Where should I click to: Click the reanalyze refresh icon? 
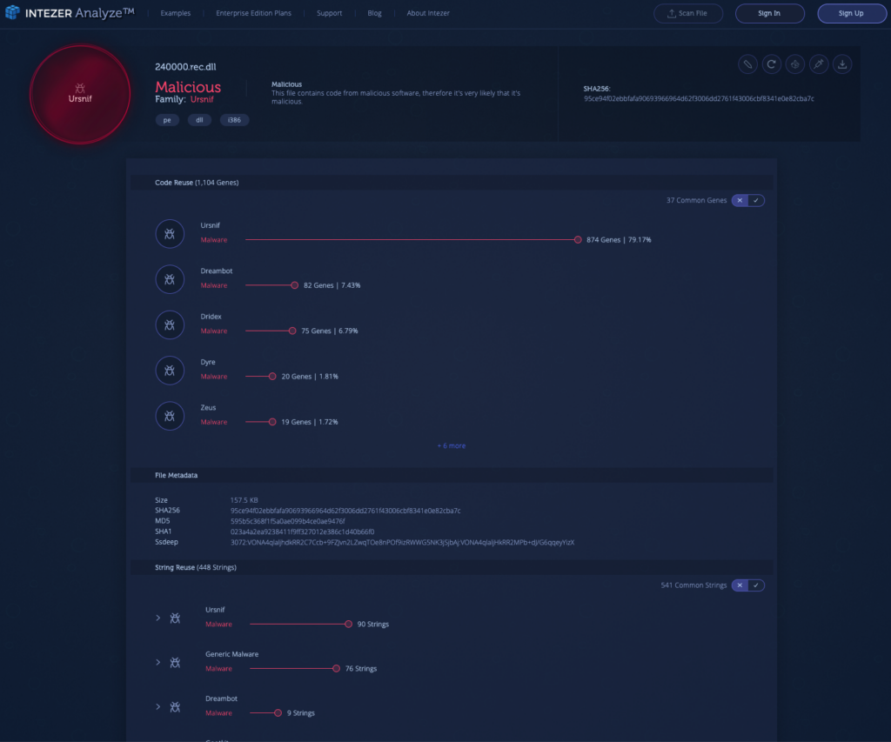(x=771, y=64)
